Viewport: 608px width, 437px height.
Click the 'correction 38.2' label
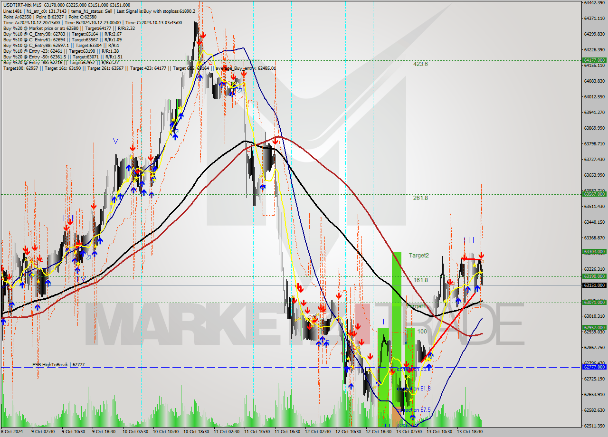[413, 369]
